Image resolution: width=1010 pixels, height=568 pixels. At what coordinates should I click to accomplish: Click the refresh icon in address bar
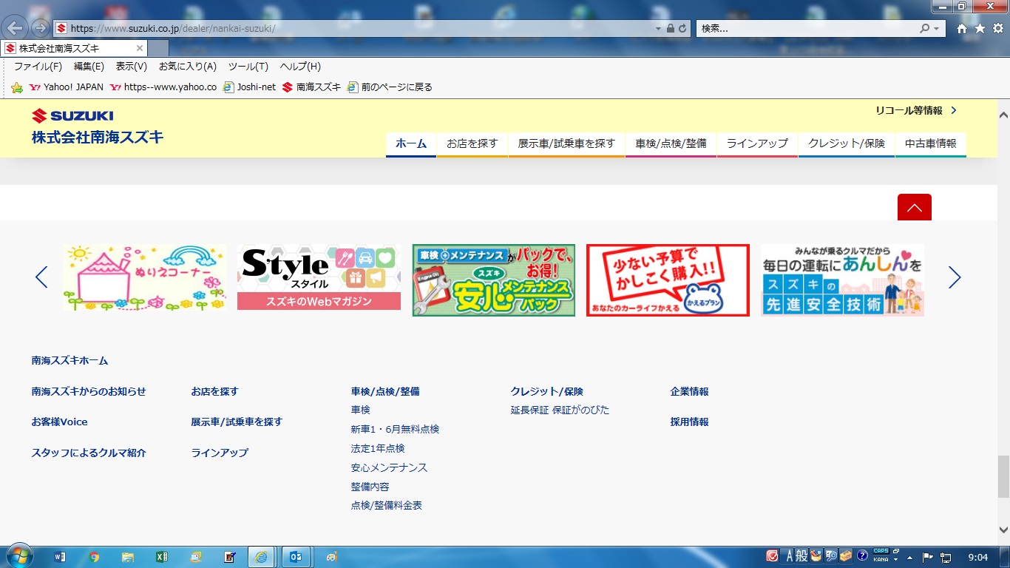click(x=682, y=28)
